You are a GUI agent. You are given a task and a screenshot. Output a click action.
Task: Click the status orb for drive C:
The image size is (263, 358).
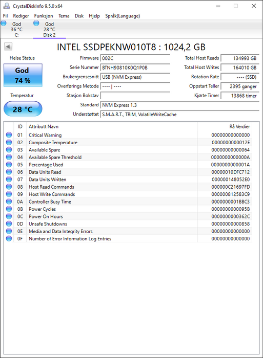tap(4, 23)
